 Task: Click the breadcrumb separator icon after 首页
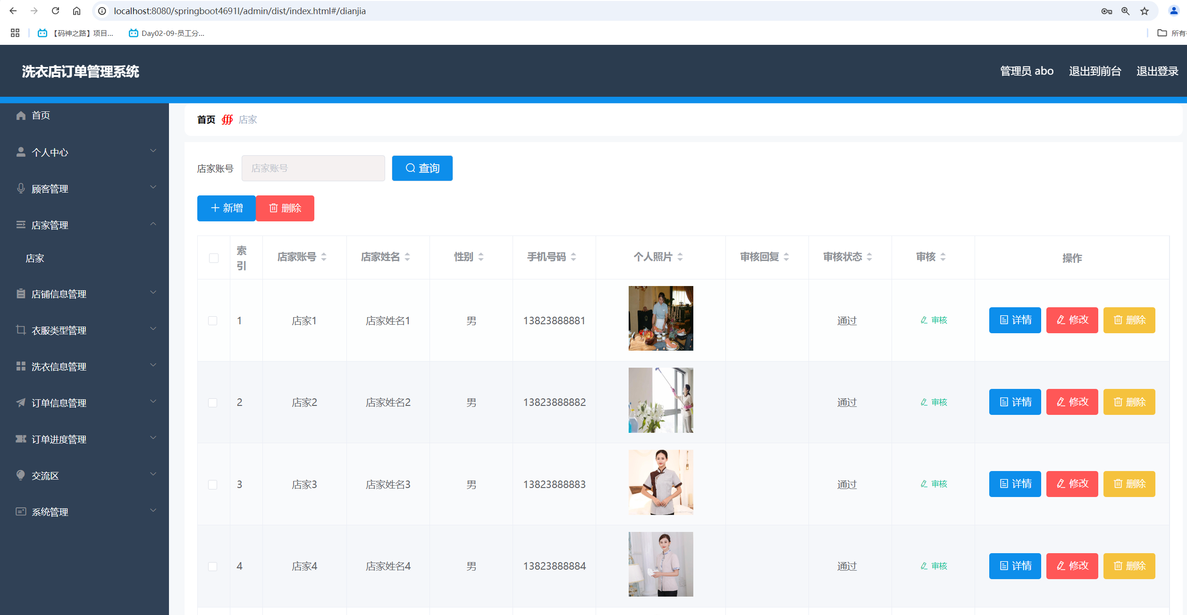pos(227,119)
